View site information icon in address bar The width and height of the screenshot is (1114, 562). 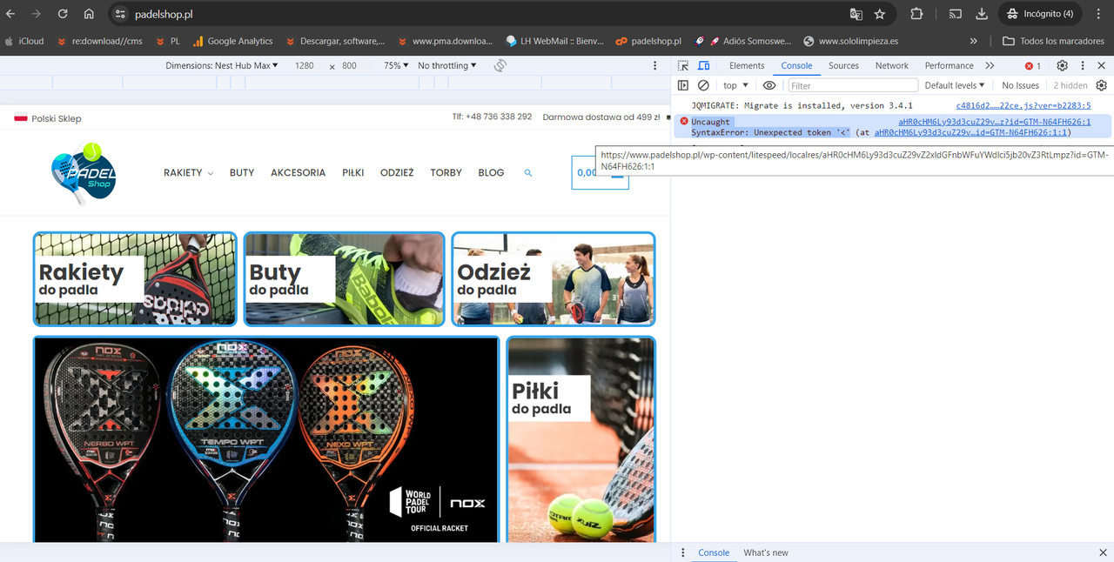(120, 14)
